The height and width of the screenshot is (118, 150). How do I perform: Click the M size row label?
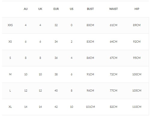(x=10, y=74)
